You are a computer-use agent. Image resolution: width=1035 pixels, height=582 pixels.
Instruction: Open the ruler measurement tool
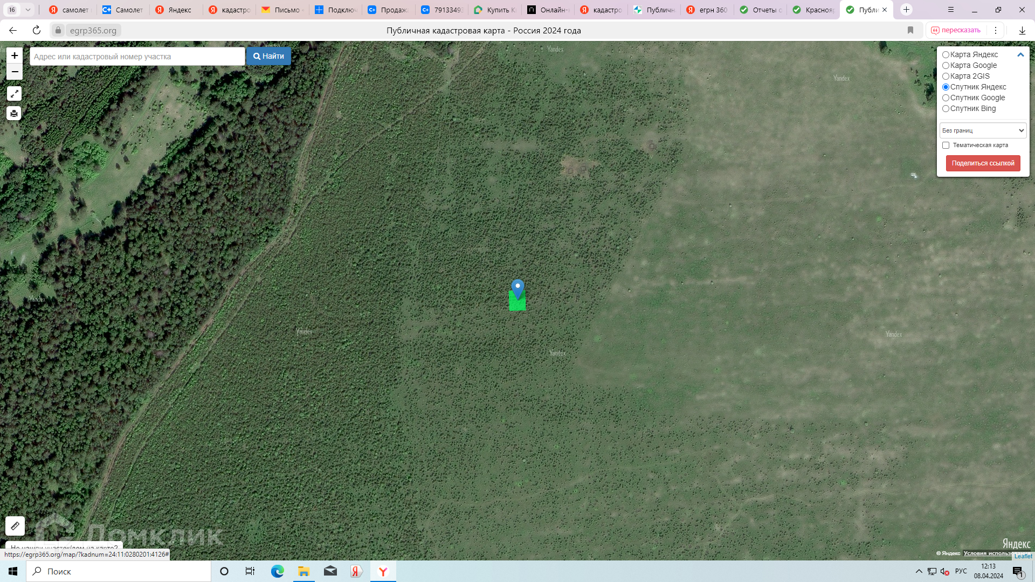(x=15, y=525)
